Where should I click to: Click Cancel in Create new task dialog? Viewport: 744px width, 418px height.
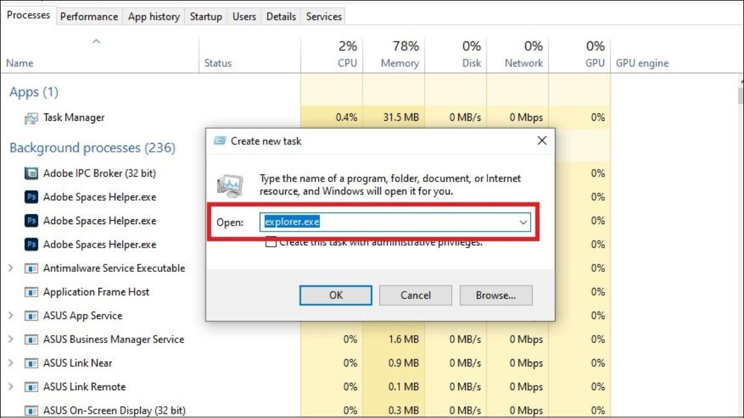point(415,295)
